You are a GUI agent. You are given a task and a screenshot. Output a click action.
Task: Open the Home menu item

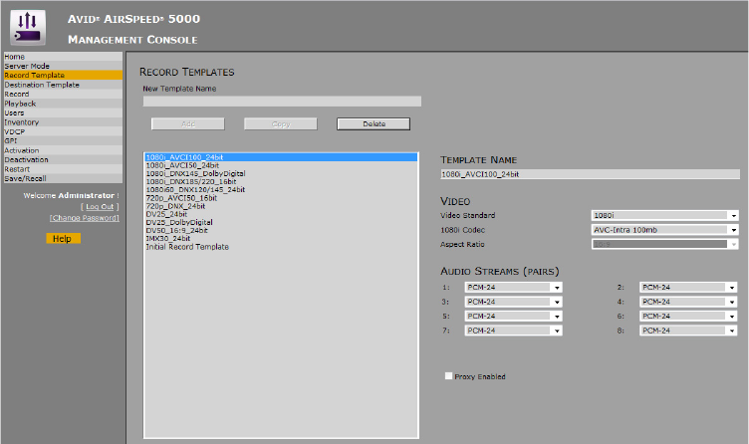click(x=63, y=57)
